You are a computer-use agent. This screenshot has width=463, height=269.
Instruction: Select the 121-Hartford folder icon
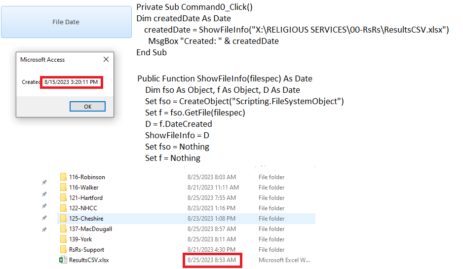click(63, 198)
